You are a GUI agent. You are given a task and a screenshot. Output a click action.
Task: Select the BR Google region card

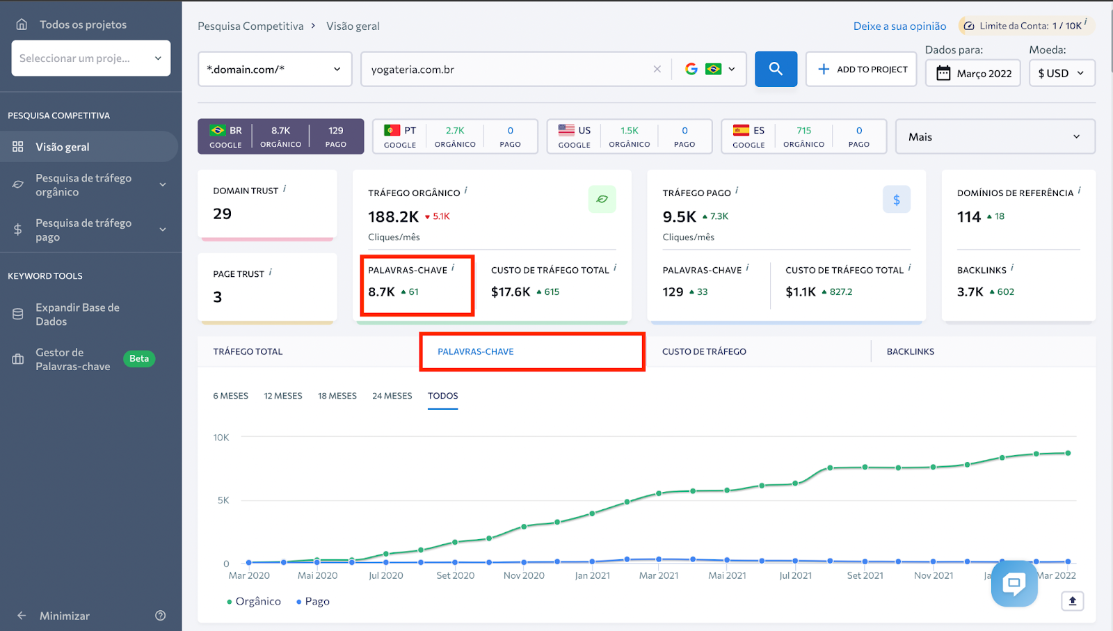(281, 136)
